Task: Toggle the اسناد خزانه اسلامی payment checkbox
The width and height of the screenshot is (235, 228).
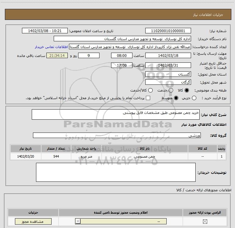Action: click(148, 98)
